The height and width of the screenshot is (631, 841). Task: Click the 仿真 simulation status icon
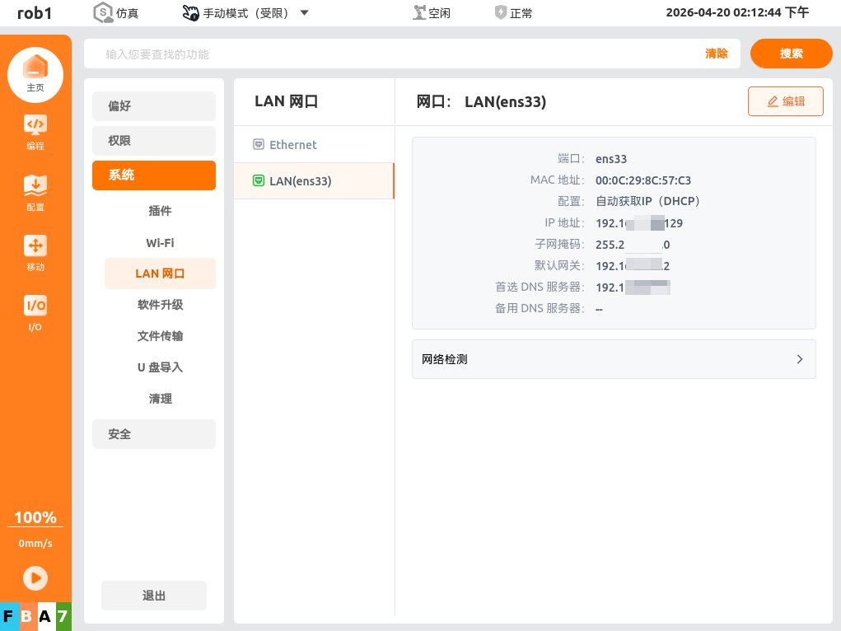[x=104, y=12]
